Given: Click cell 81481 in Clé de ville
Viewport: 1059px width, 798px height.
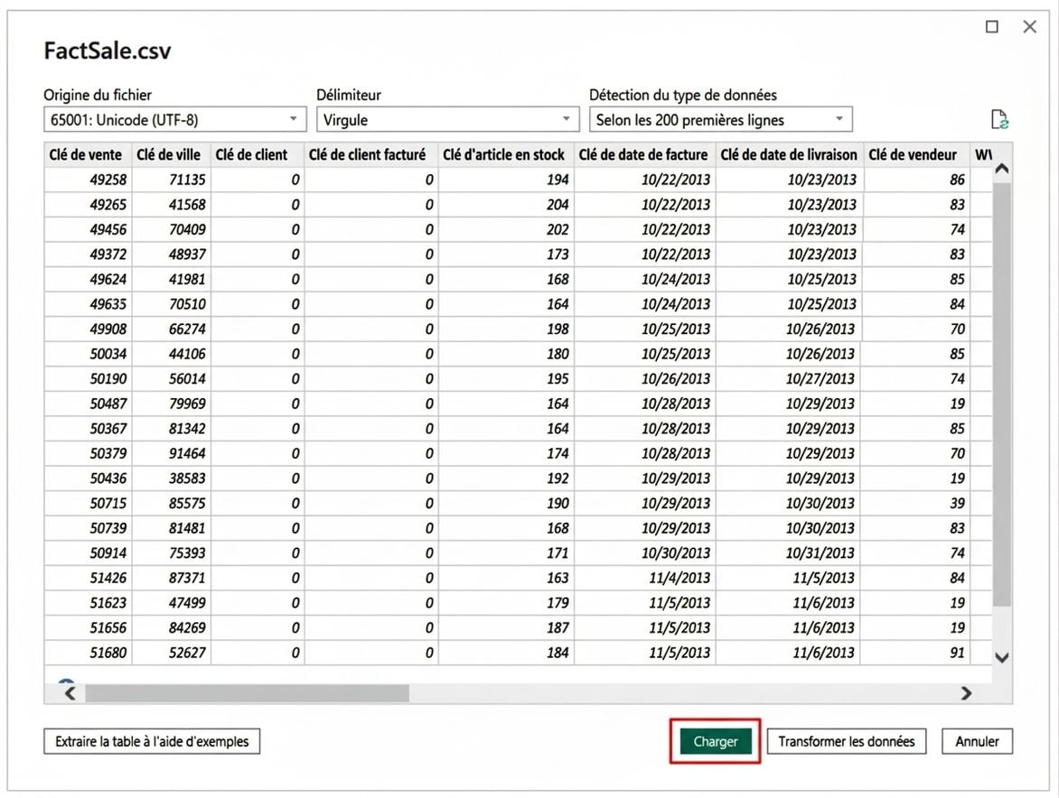Looking at the screenshot, I should [171, 529].
